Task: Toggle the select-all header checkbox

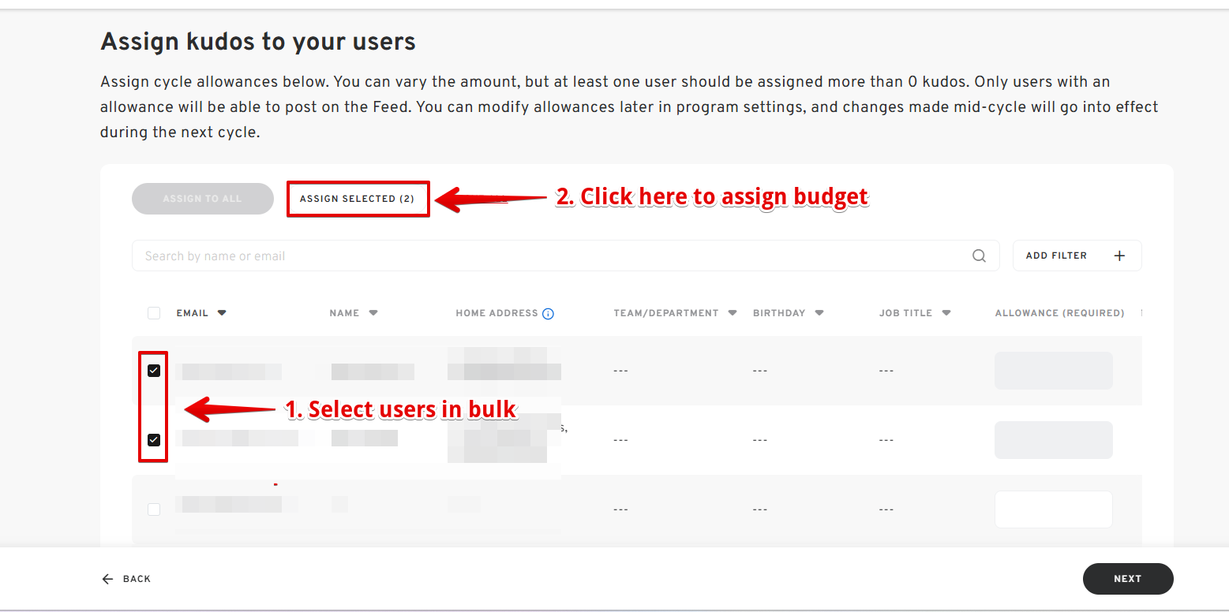Action: point(154,313)
